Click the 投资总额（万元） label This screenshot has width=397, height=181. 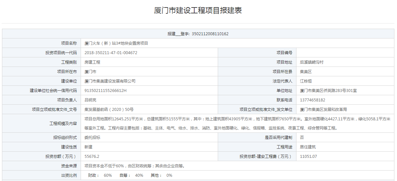point(61,157)
